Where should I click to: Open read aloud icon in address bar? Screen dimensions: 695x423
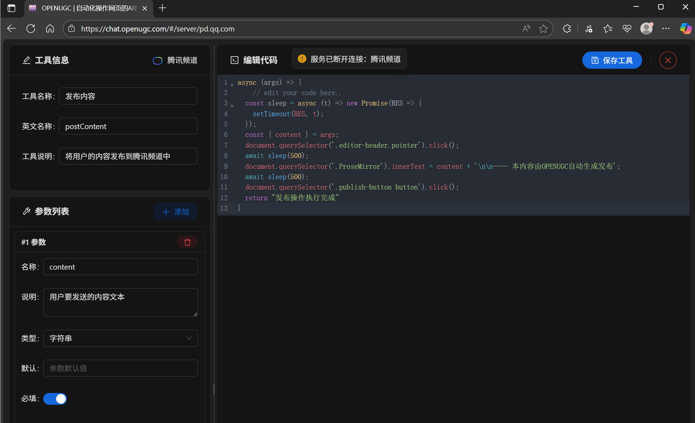(x=526, y=29)
